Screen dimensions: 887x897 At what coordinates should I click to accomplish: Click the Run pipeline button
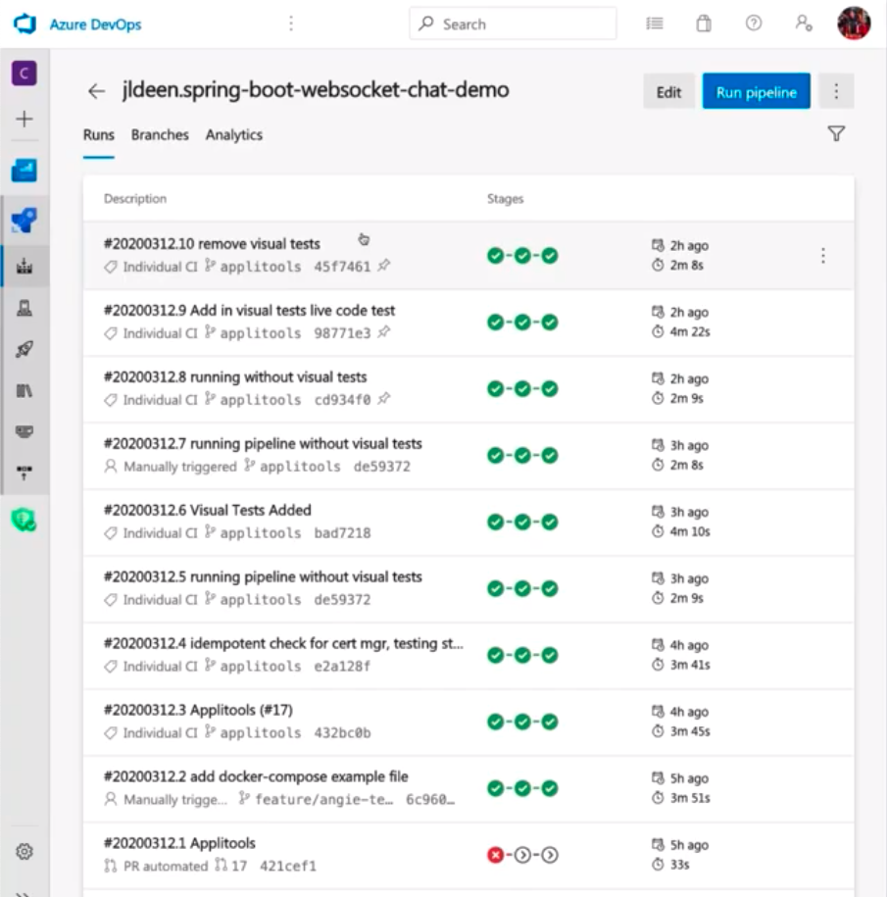[756, 92]
